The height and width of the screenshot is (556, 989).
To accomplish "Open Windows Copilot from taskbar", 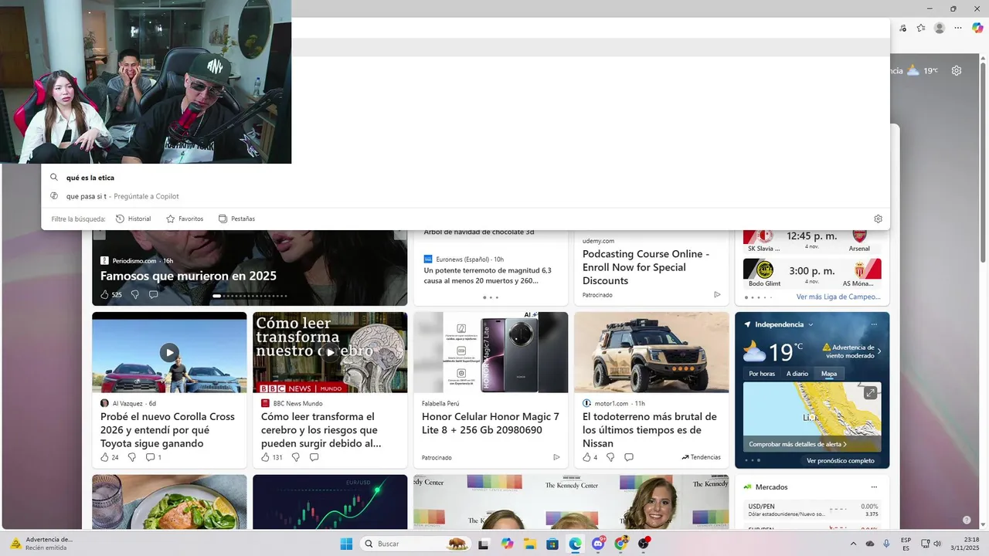I will (507, 544).
